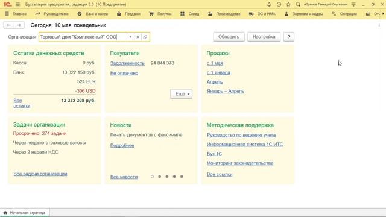
Task: Select fourth news pagination dot
Action: coord(174,177)
